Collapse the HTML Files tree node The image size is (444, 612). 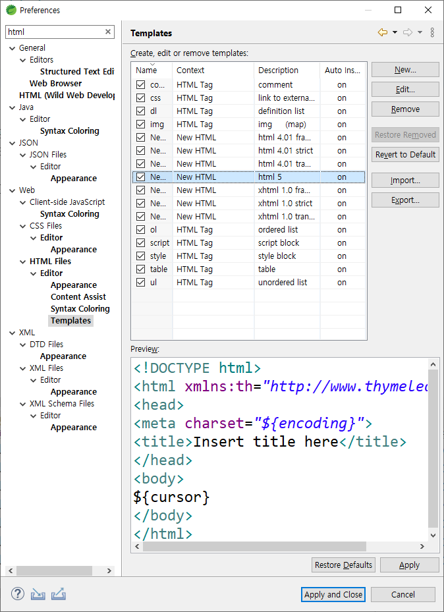coord(23,262)
